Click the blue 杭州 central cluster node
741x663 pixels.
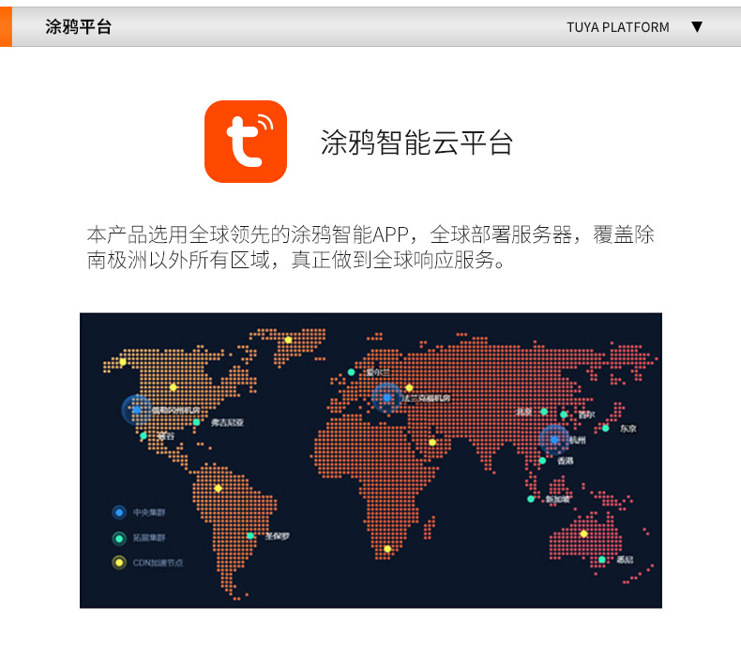click(554, 440)
